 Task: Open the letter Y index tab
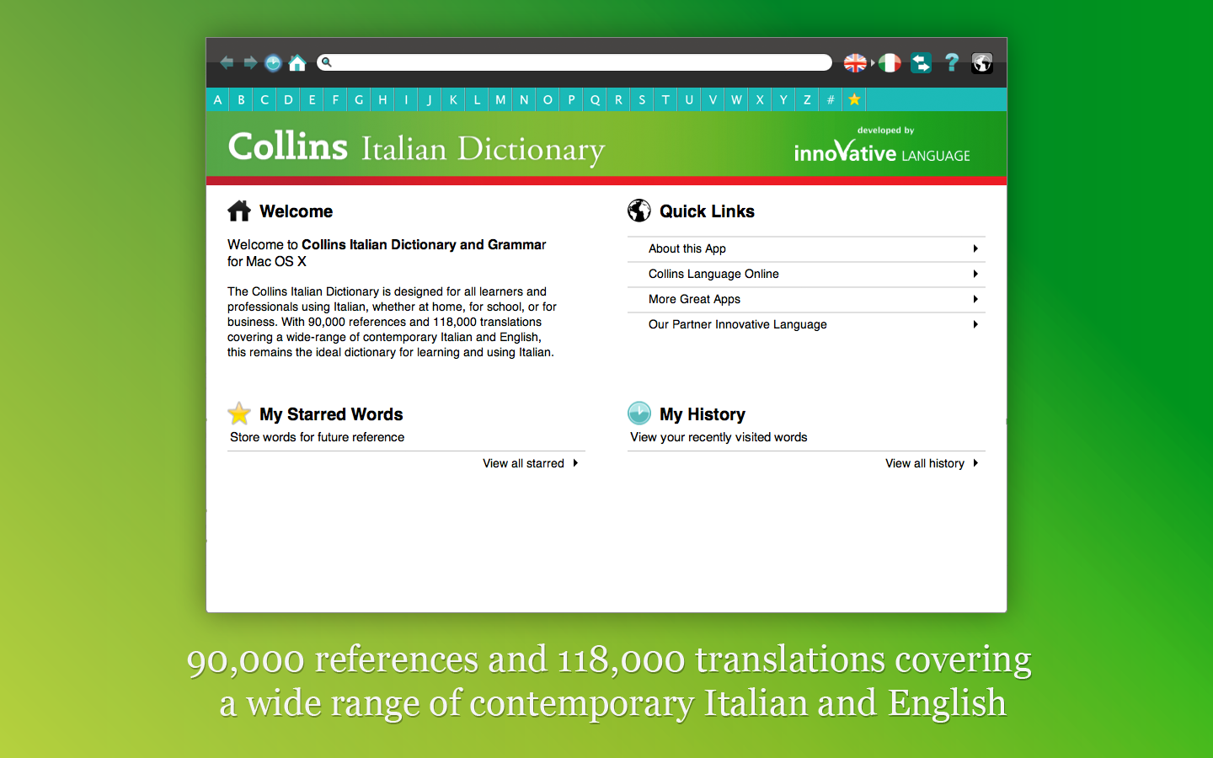[x=783, y=99]
